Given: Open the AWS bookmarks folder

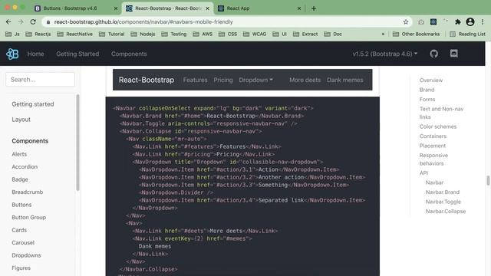Looking at the screenshot, I should pos(203,34).
